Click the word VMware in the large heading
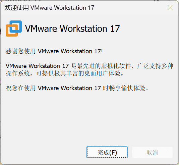Image resolution: width=179 pixels, height=165 pixels. (41, 29)
